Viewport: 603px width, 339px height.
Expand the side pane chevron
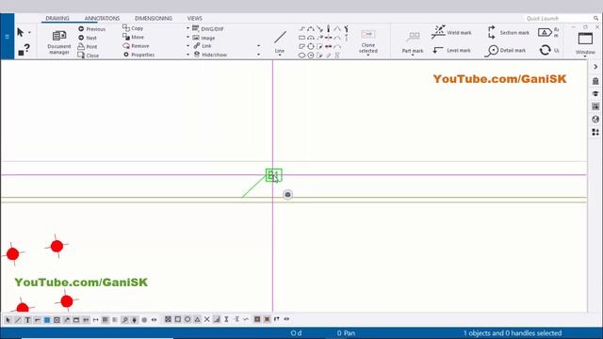click(595, 67)
